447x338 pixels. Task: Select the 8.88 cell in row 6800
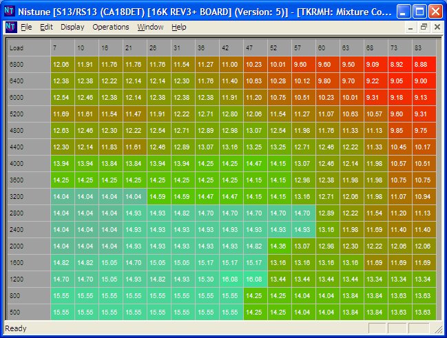[x=422, y=64]
